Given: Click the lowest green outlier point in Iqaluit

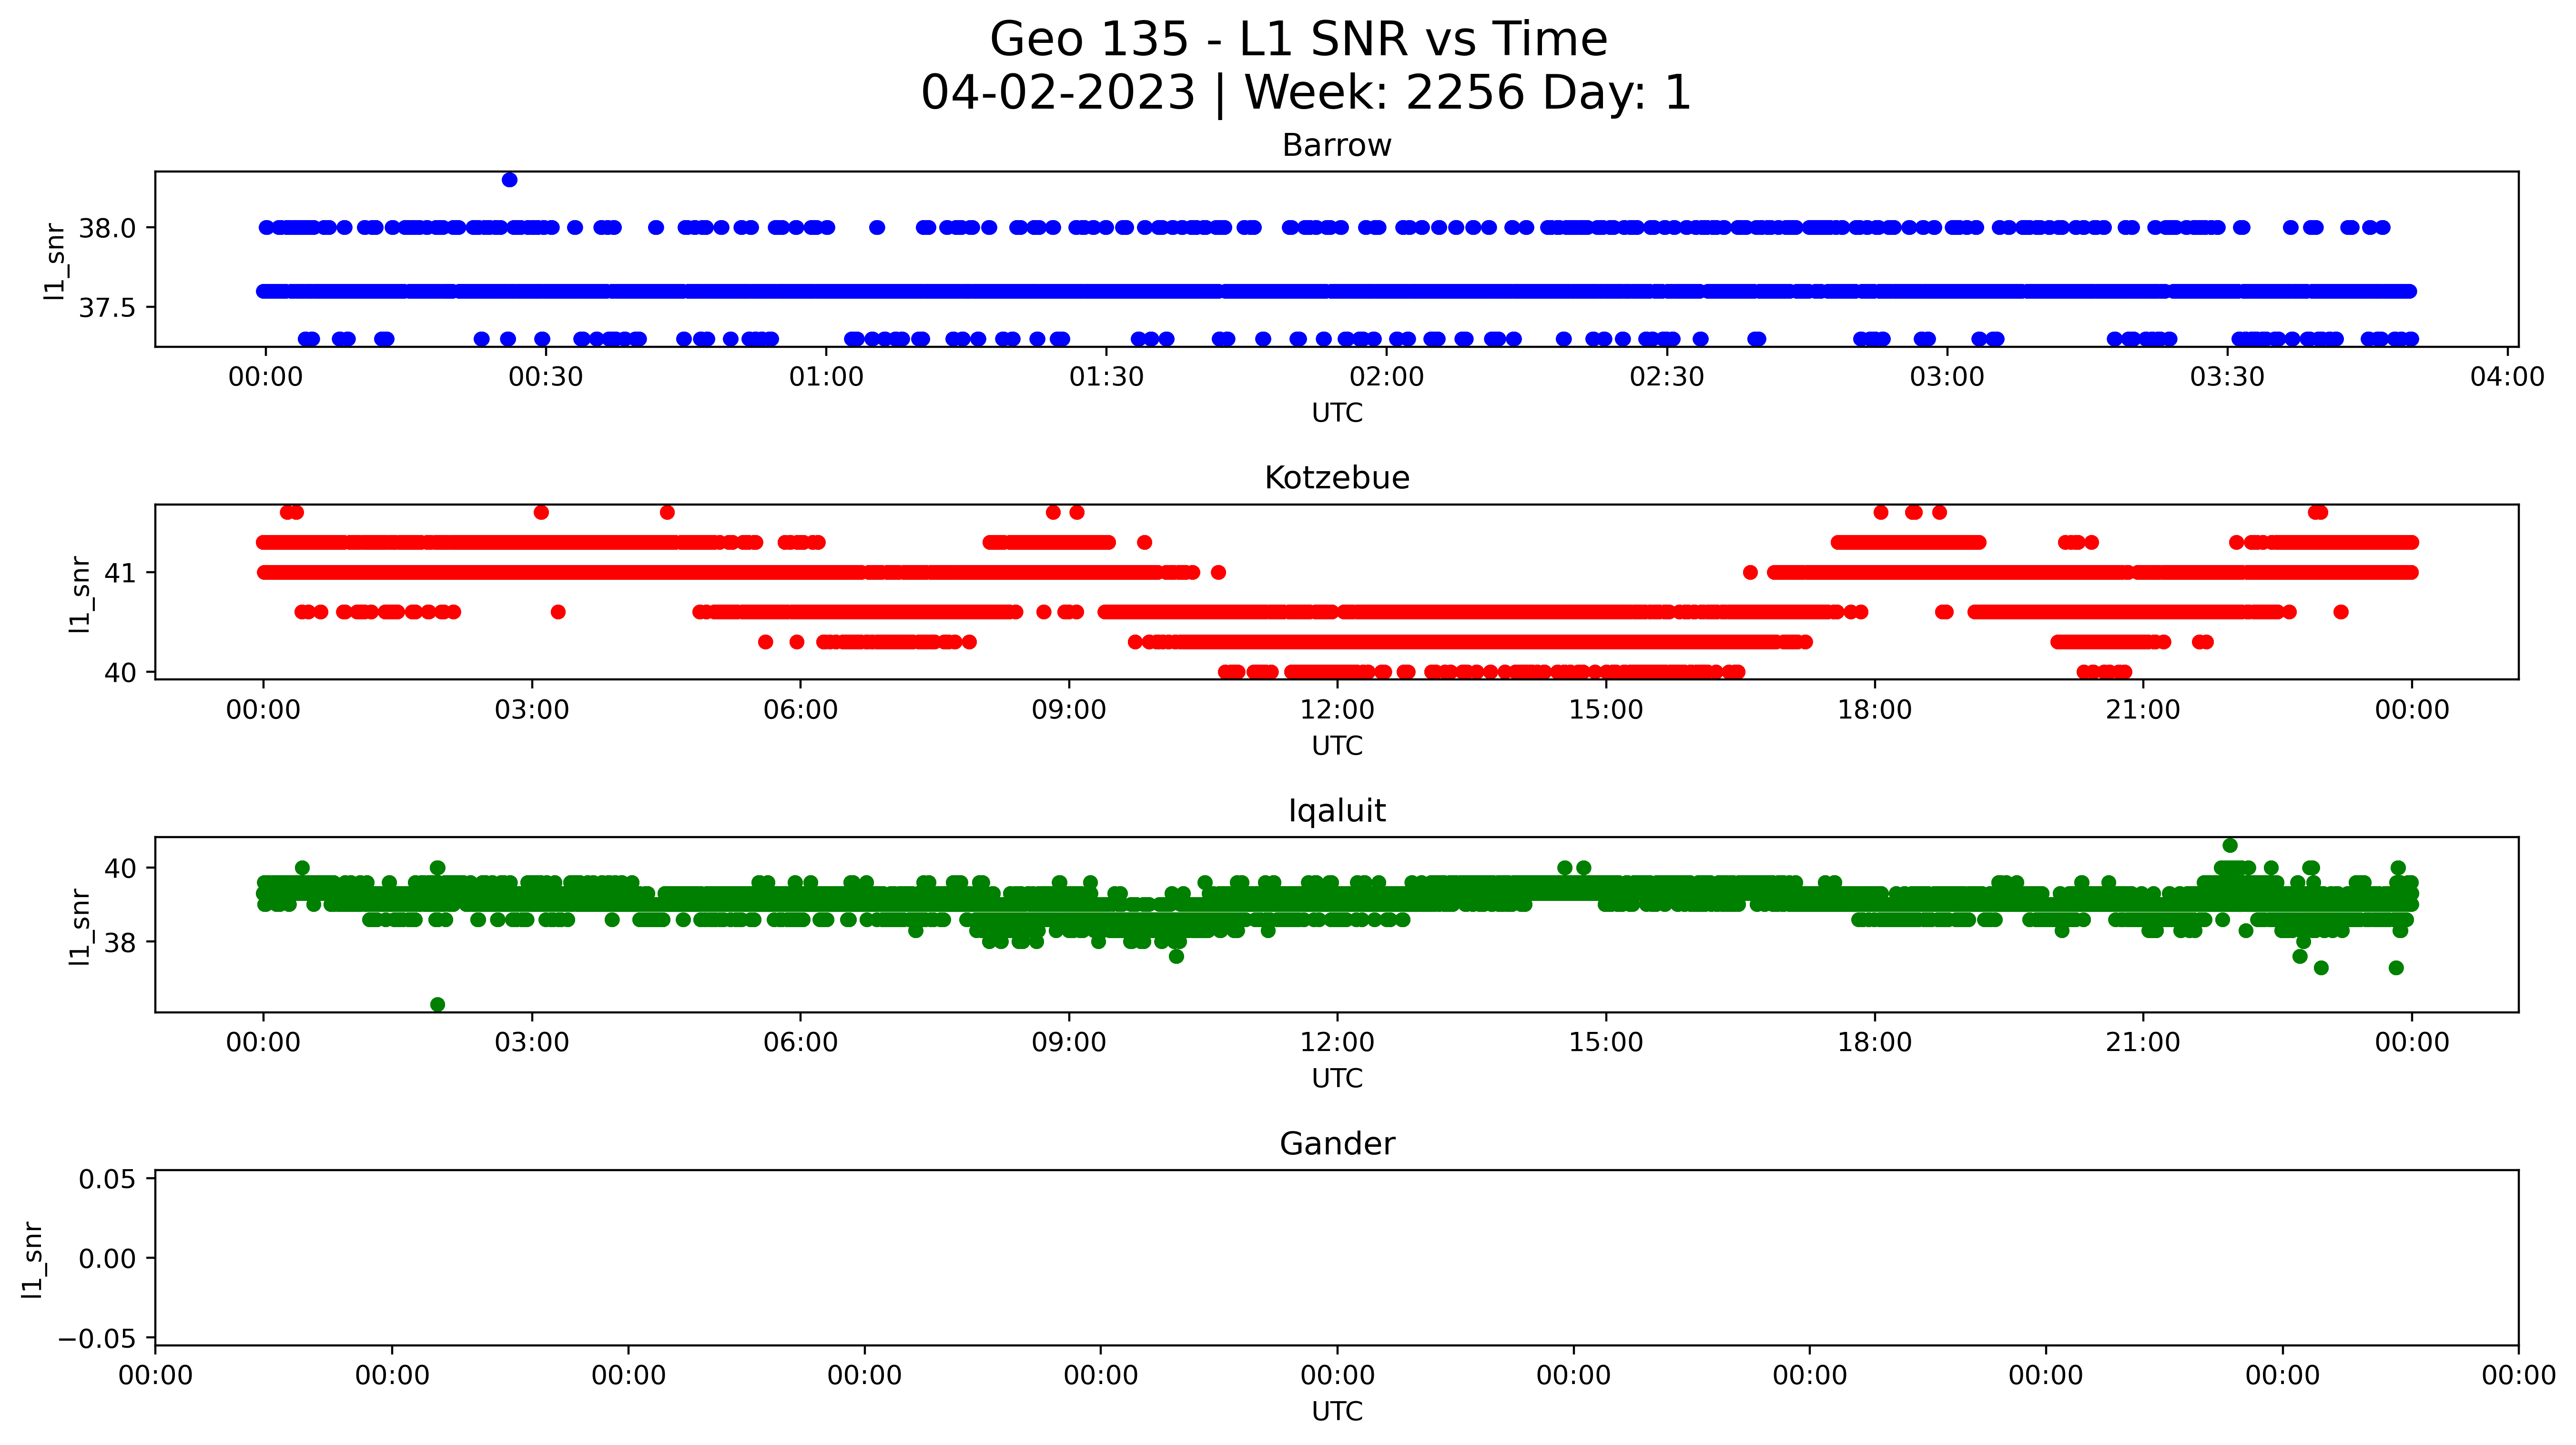Looking at the screenshot, I should pos(437,1004).
